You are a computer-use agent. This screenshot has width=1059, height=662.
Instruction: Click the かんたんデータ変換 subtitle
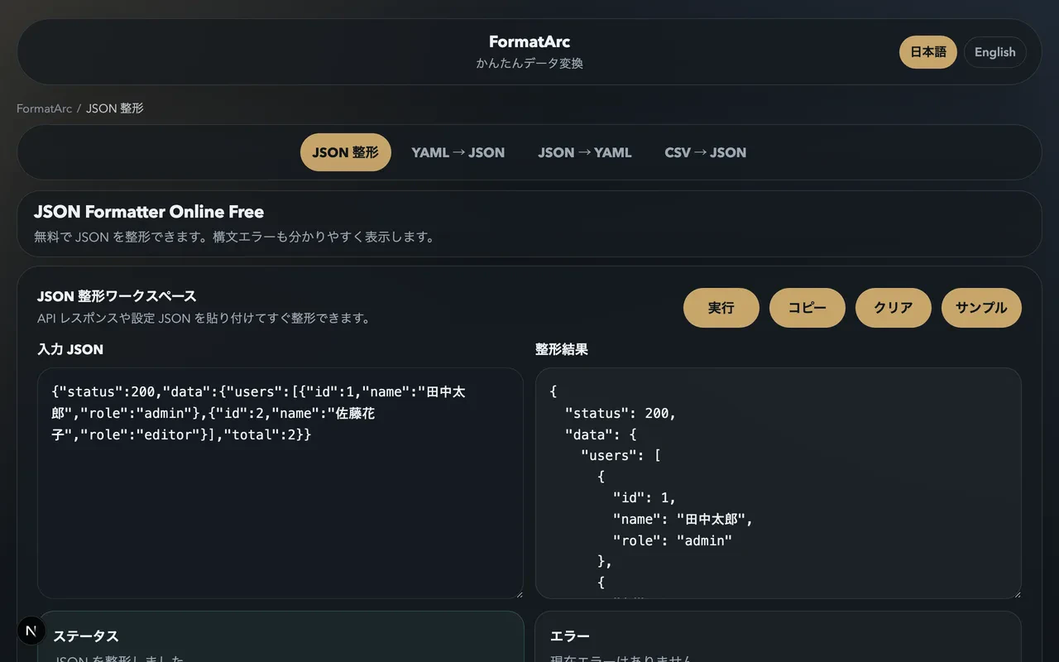tap(529, 64)
